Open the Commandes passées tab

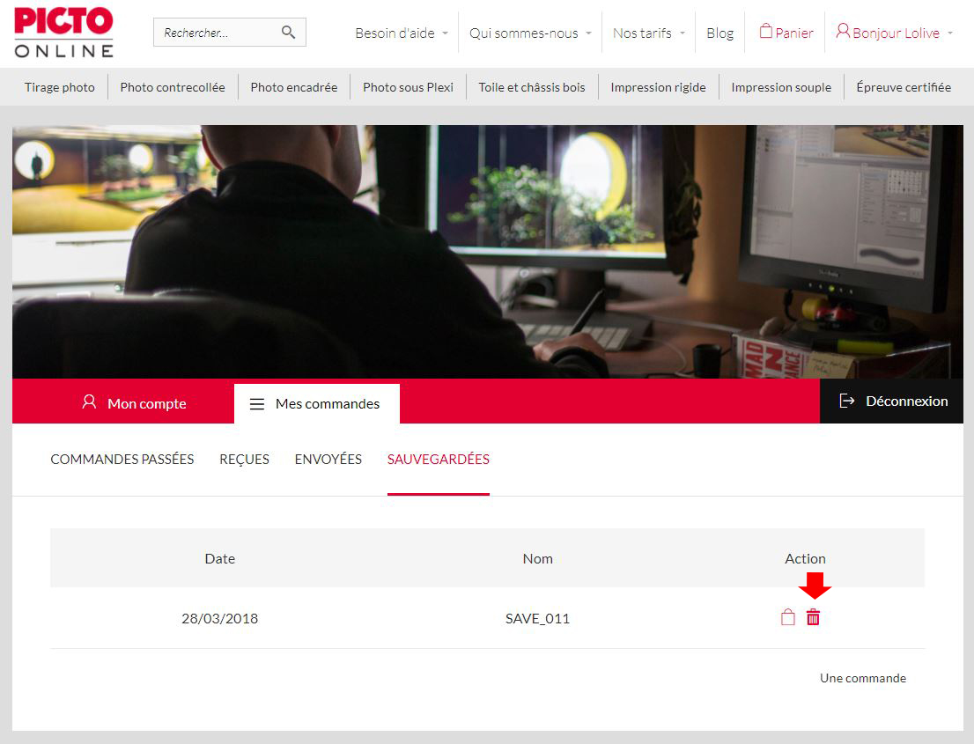[122, 459]
